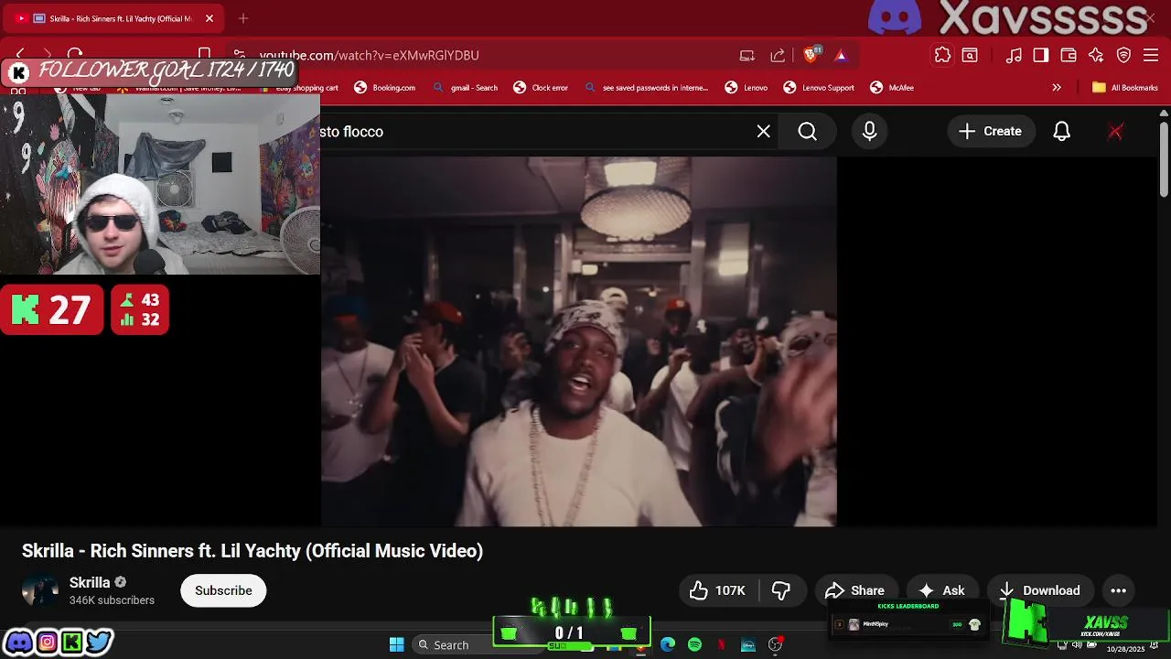Open Brave Shields lion icon
This screenshot has height=659, width=1171.
tap(811, 55)
